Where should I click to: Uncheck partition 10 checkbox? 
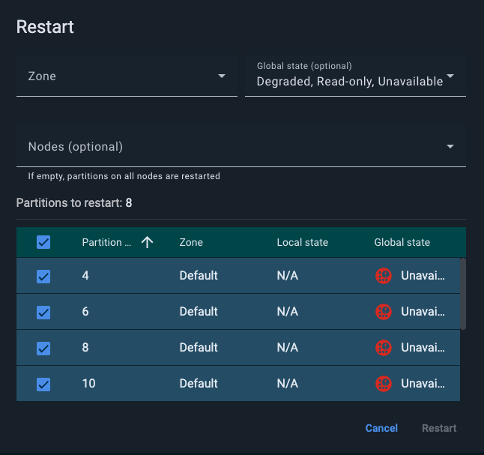(43, 385)
